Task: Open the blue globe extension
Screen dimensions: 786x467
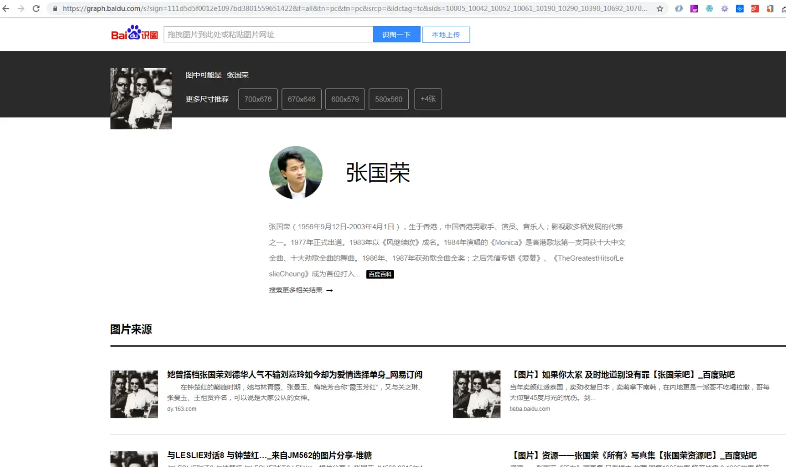Action: tap(679, 8)
